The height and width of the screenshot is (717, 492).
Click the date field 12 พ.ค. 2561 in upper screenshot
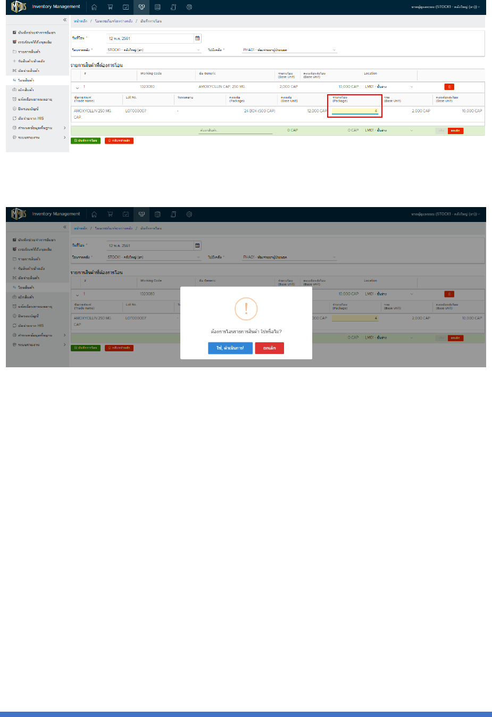pyautogui.click(x=151, y=38)
